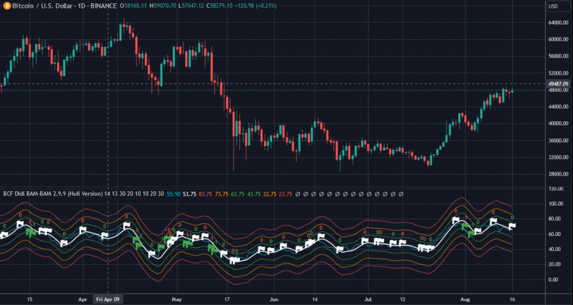Click the May label on time axis
This screenshot has height=305, width=573.
177,299
